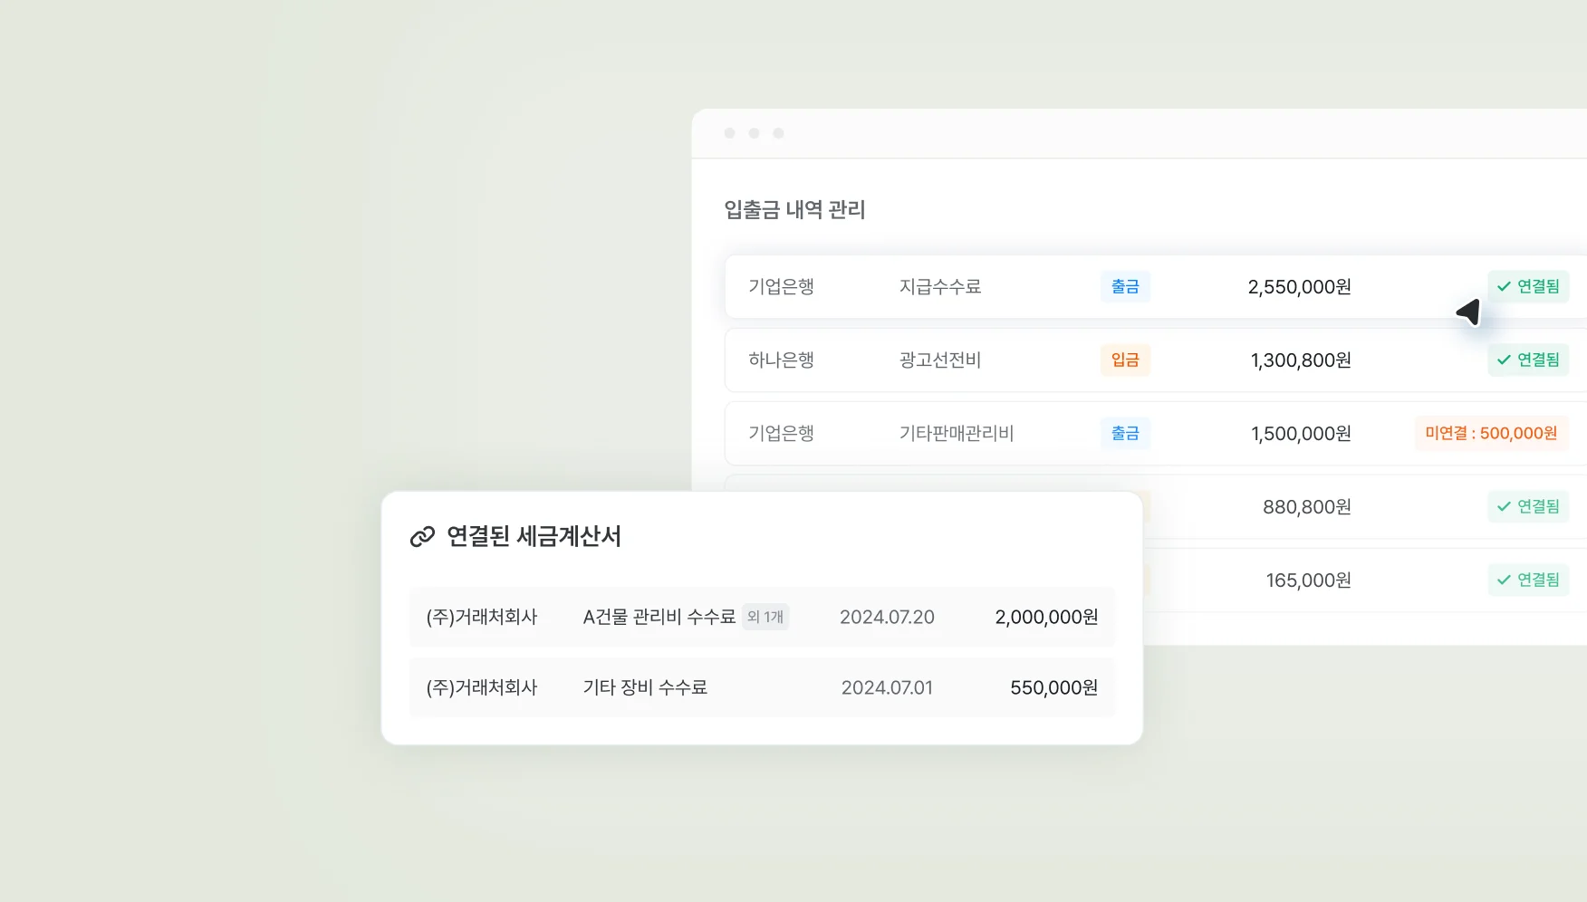
Task: Toggle the 연결됨 status for 지급수수료
Action: [x=1528, y=286]
